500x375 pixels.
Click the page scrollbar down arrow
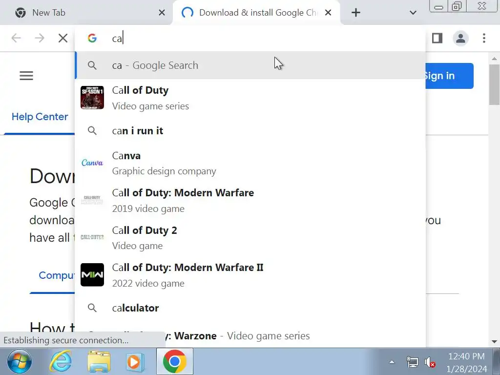(x=494, y=341)
